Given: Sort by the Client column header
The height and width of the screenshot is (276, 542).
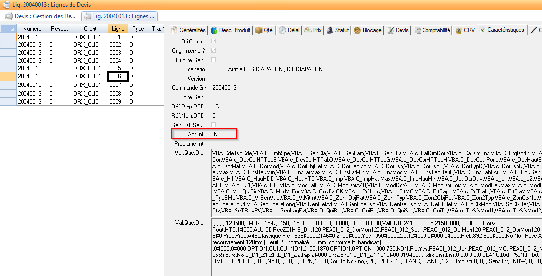Looking at the screenshot, I should coord(90,29).
